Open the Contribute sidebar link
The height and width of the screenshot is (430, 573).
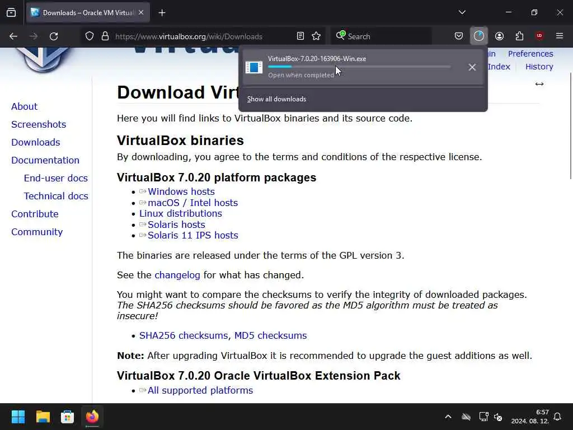(x=35, y=214)
